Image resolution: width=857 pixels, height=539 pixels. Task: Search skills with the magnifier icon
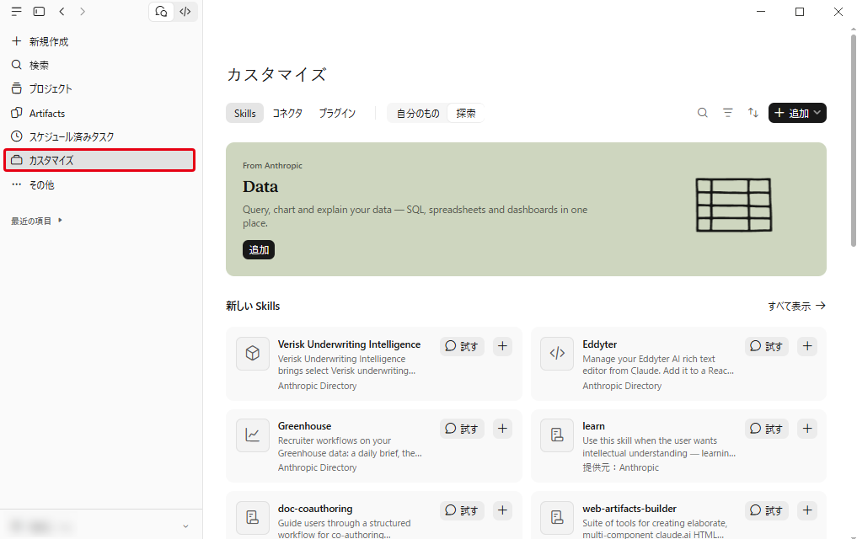tap(702, 113)
